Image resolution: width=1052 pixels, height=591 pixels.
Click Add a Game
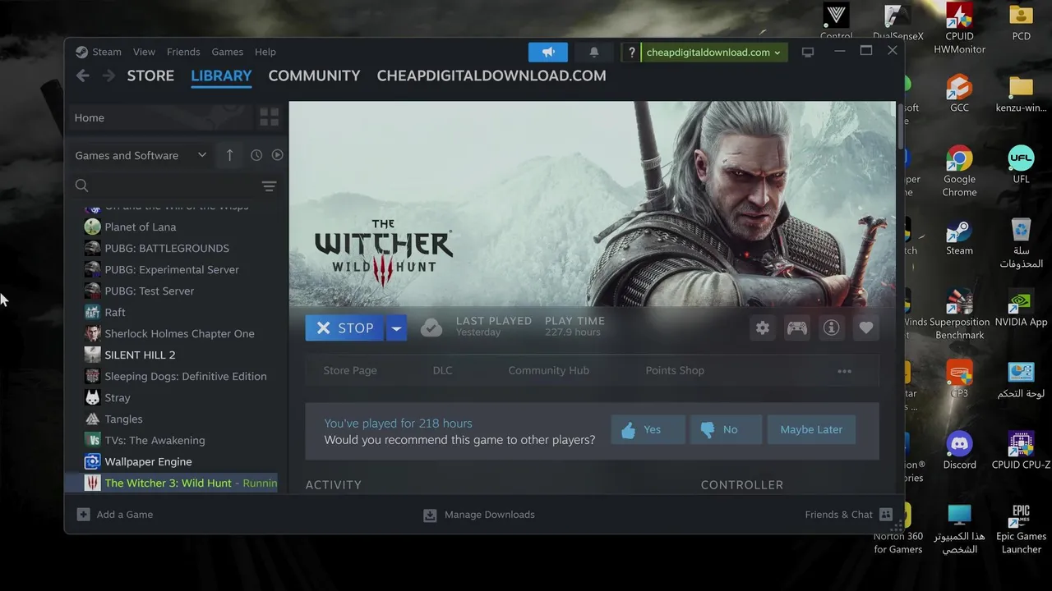tap(115, 515)
